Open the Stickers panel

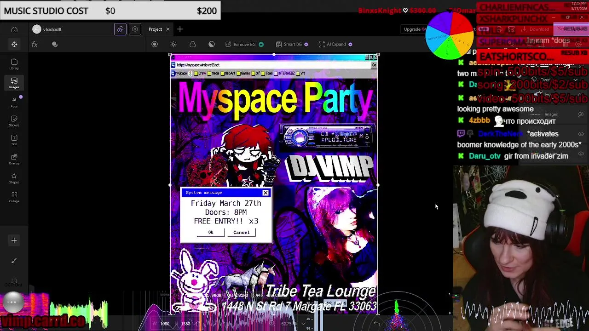[x=14, y=121]
